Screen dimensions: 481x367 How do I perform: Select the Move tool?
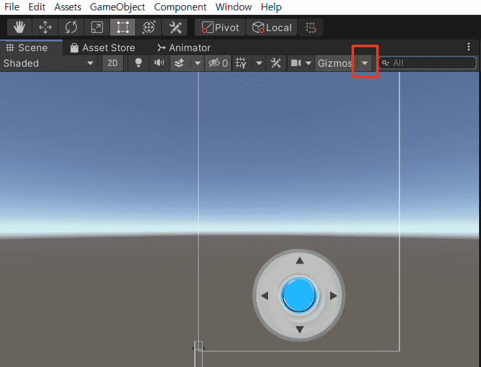[x=45, y=28]
